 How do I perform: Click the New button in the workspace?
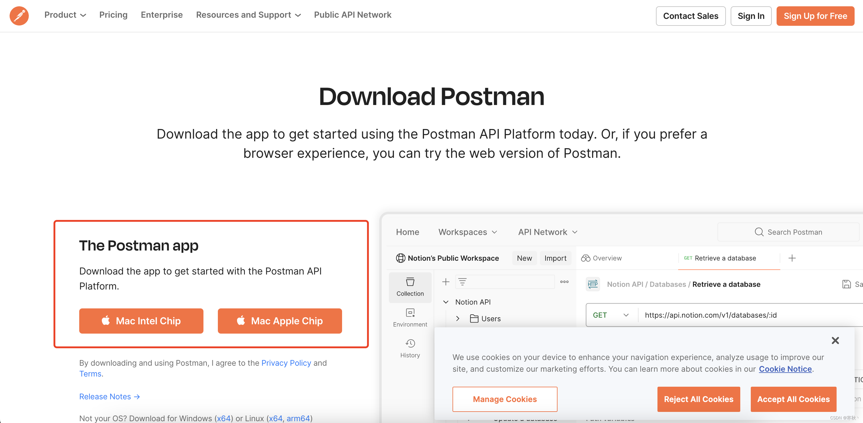click(x=524, y=258)
